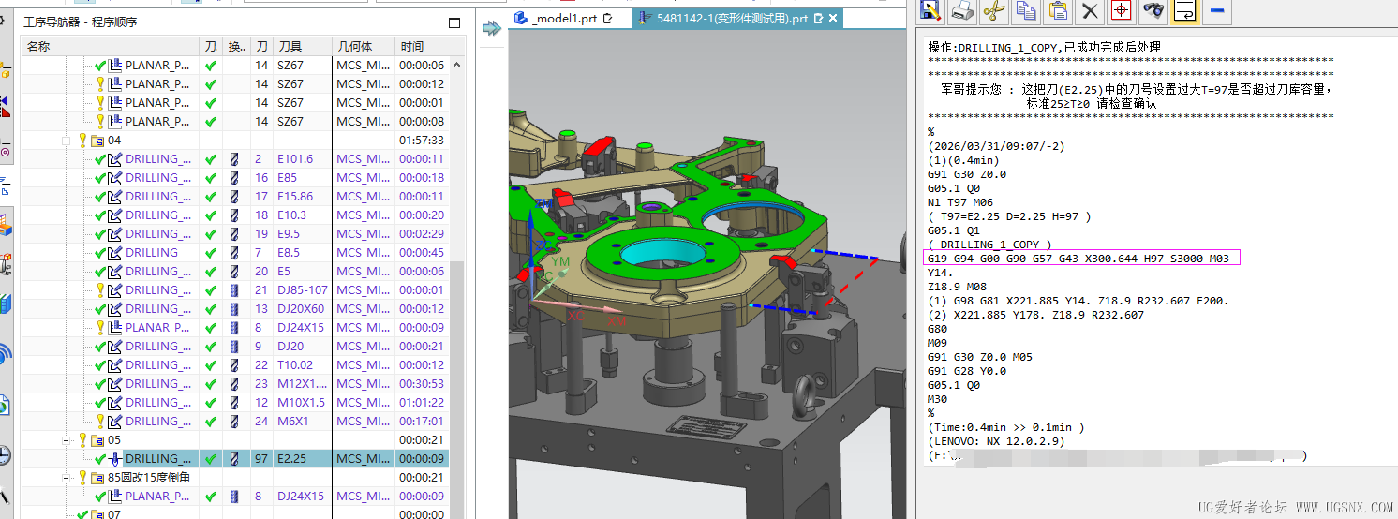Click the clipboard Paste icon
The image size is (1398, 519).
click(x=1058, y=10)
